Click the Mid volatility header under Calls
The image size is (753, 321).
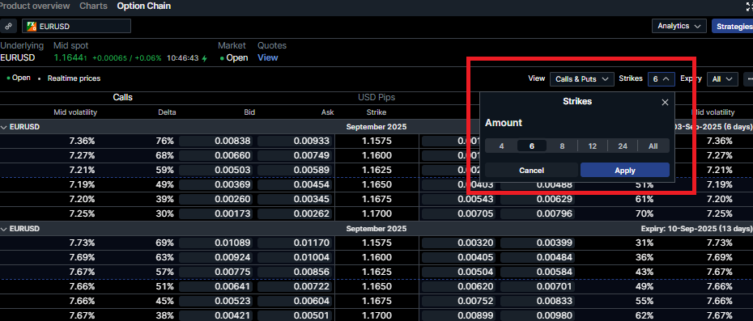tap(75, 112)
